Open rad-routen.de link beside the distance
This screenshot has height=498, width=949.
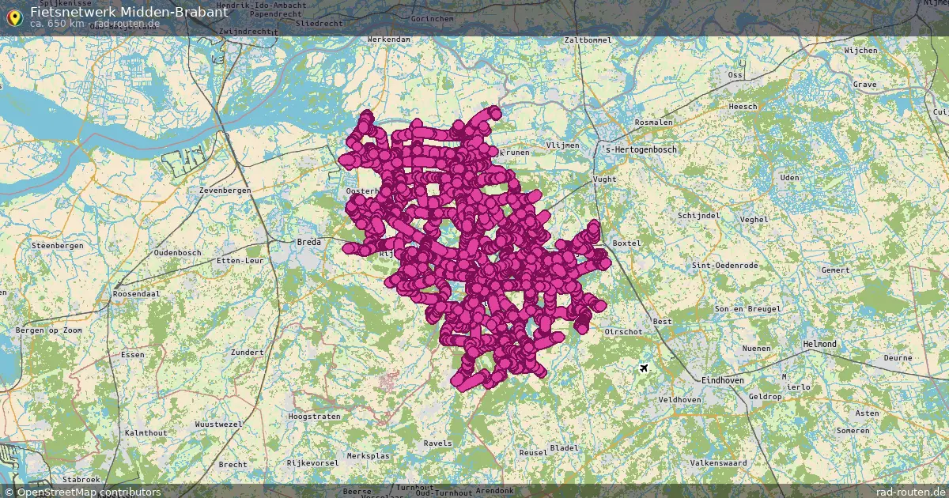click(128, 24)
